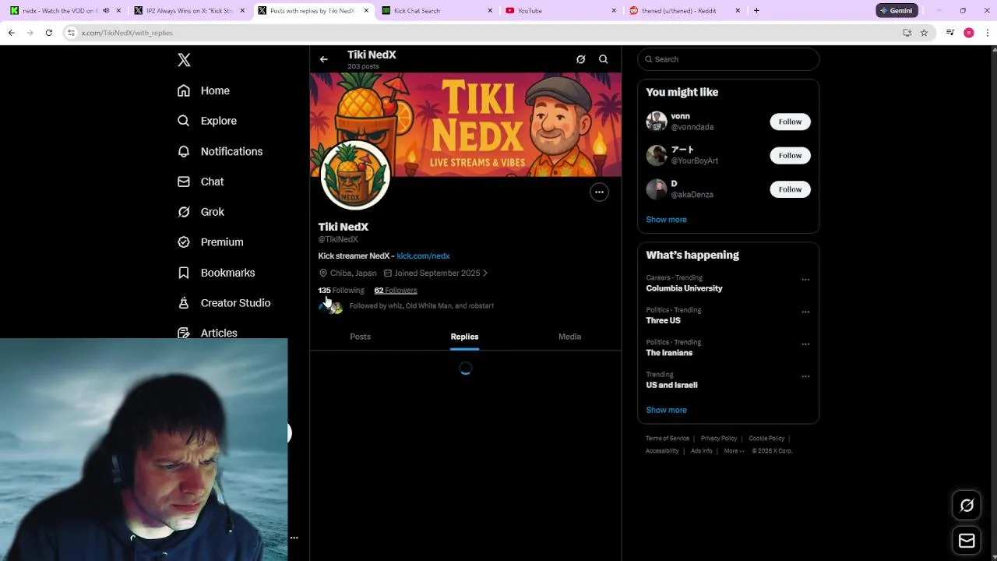Open profile more options button
The height and width of the screenshot is (561, 997).
coord(599,192)
